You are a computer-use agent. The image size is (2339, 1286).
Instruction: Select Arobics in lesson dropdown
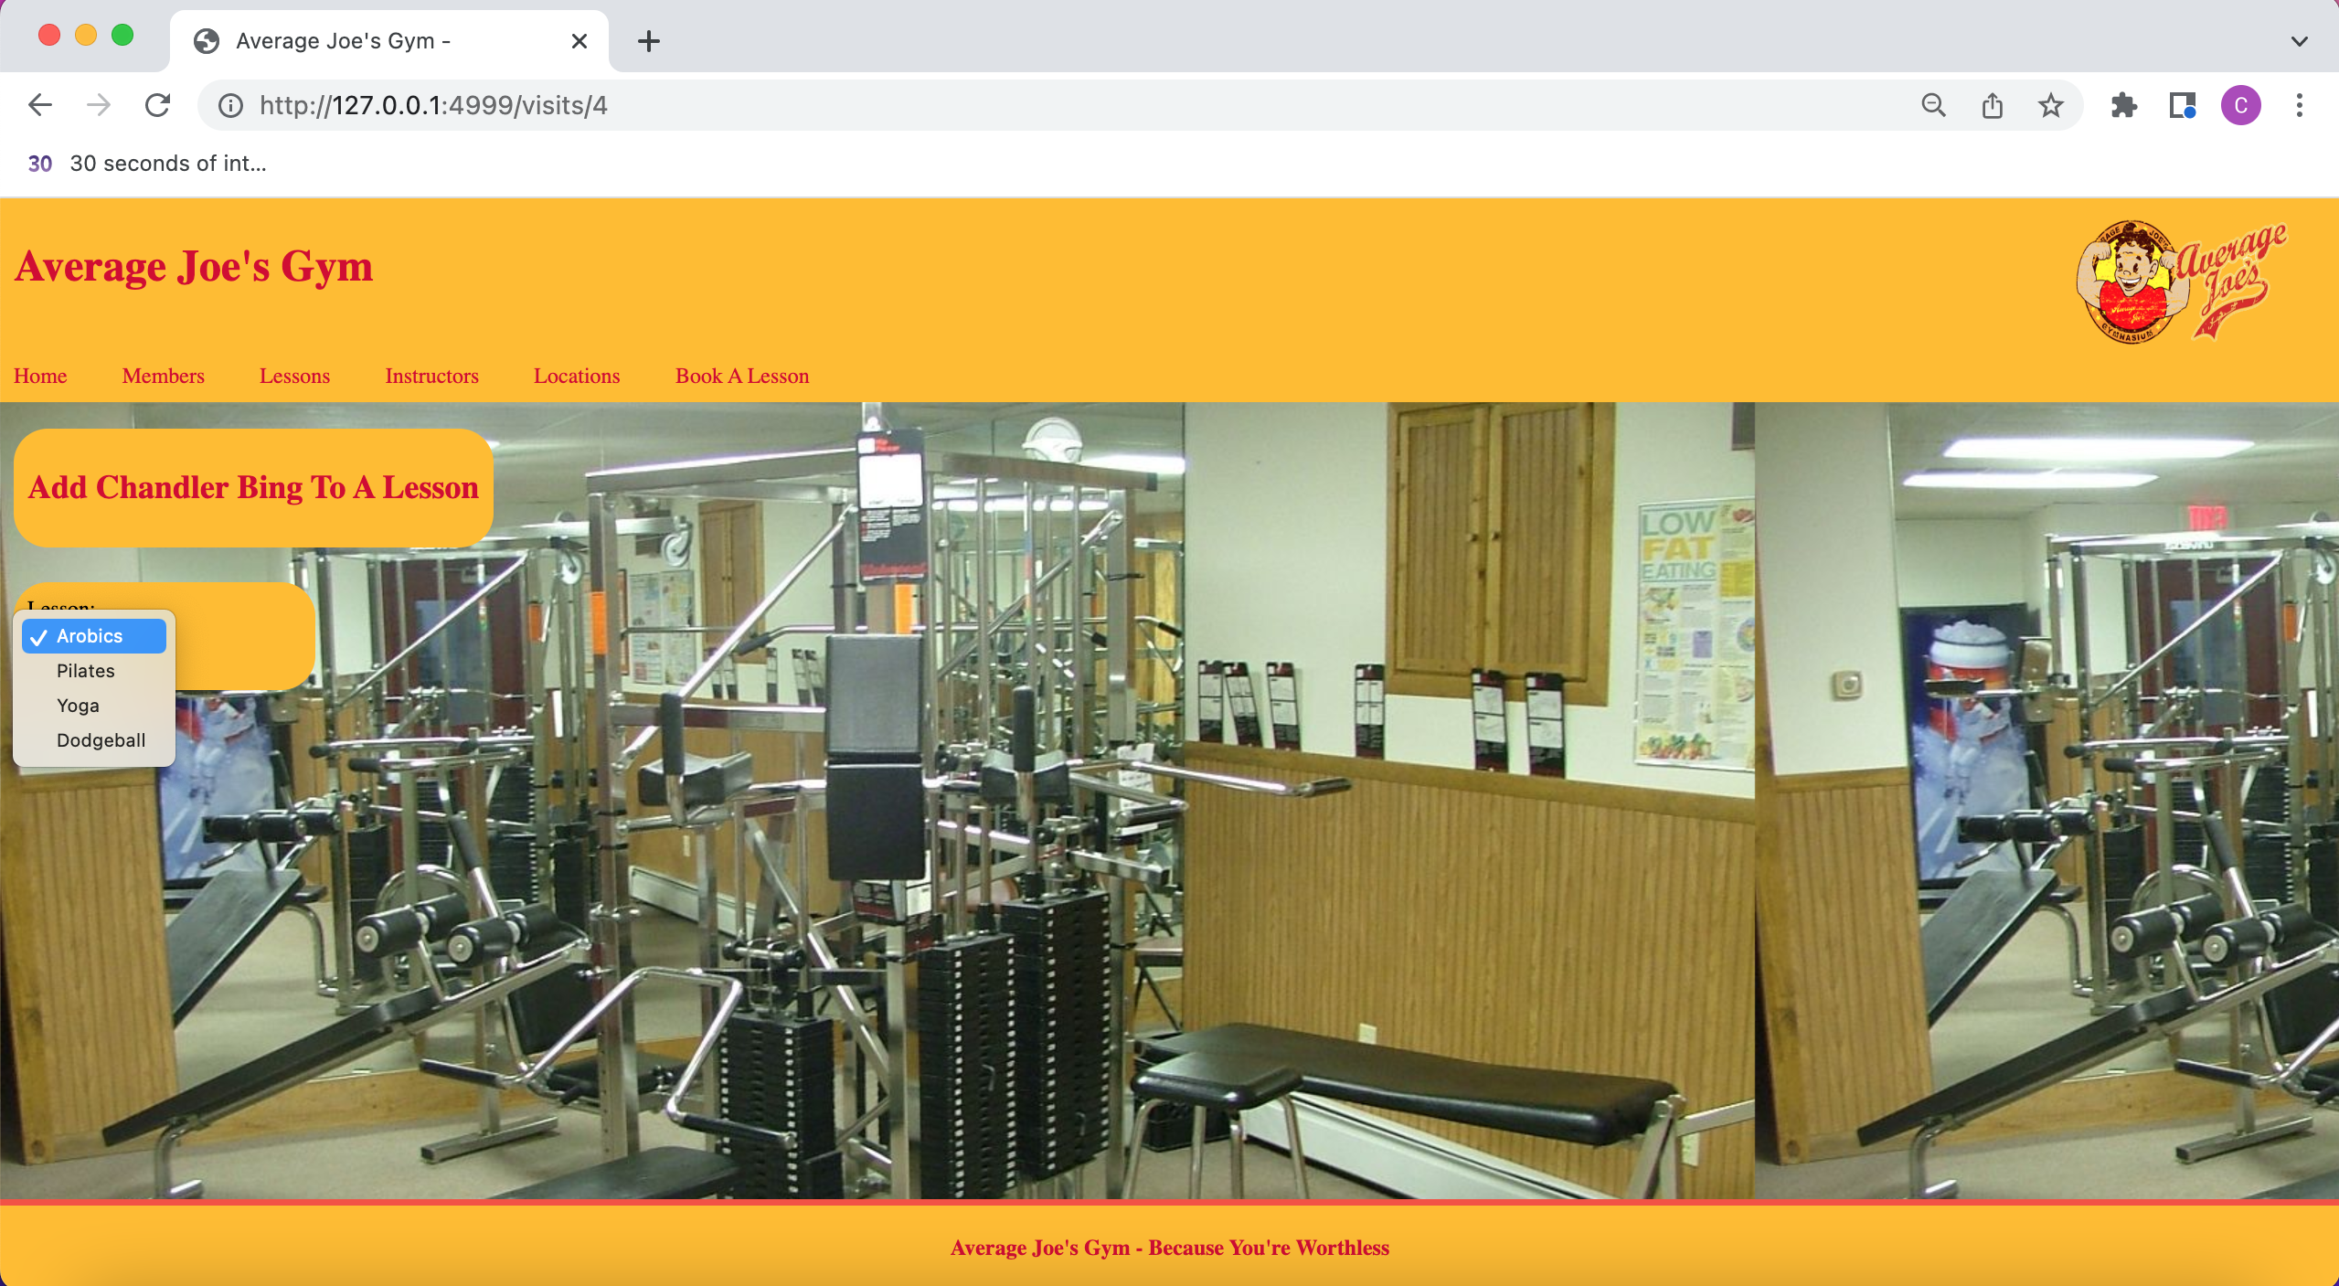click(x=94, y=636)
